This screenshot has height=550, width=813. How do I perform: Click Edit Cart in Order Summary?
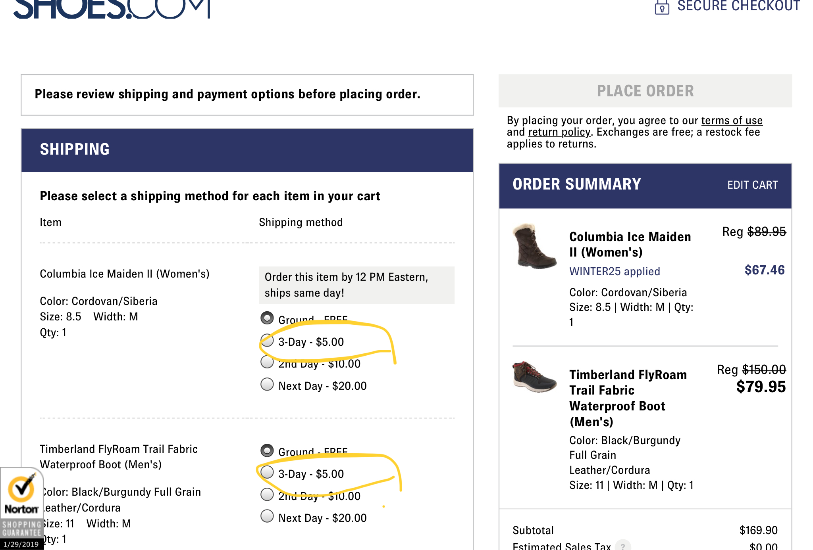point(752,185)
